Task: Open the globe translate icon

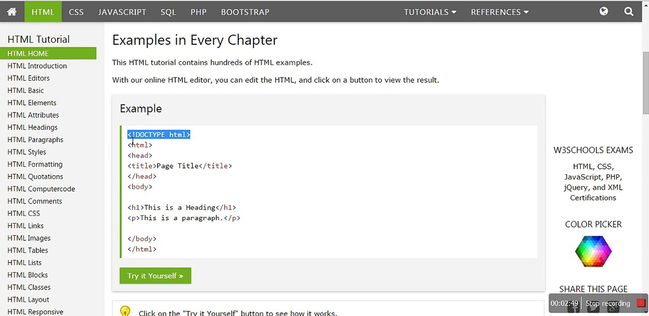Action: coord(604,11)
